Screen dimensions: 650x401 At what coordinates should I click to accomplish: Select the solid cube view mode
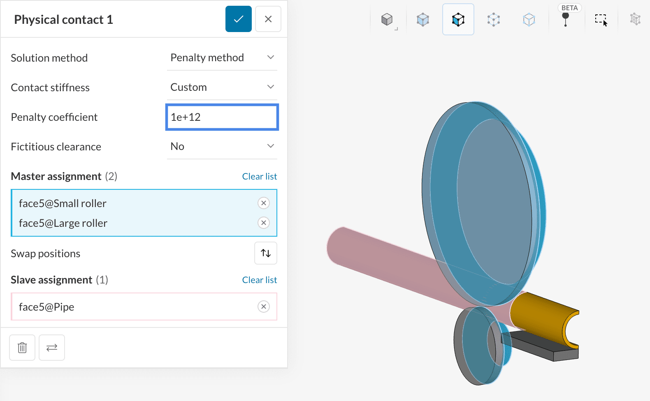387,19
